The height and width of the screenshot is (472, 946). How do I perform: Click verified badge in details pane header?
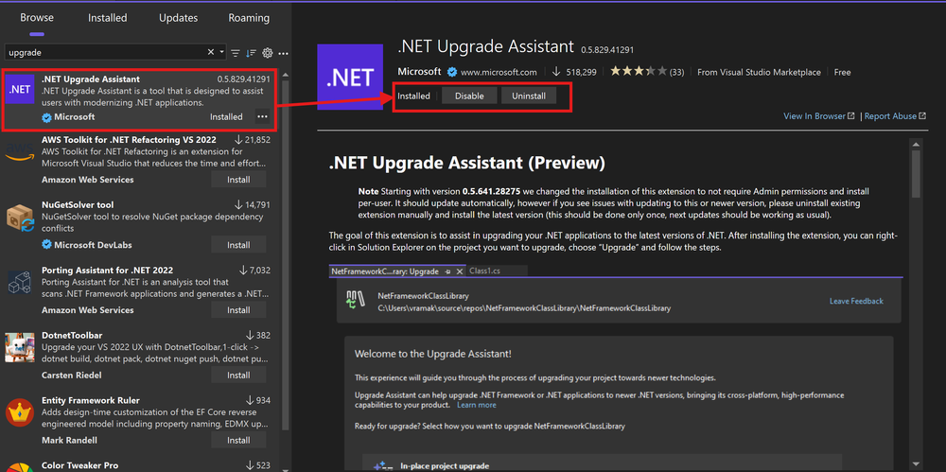(450, 72)
